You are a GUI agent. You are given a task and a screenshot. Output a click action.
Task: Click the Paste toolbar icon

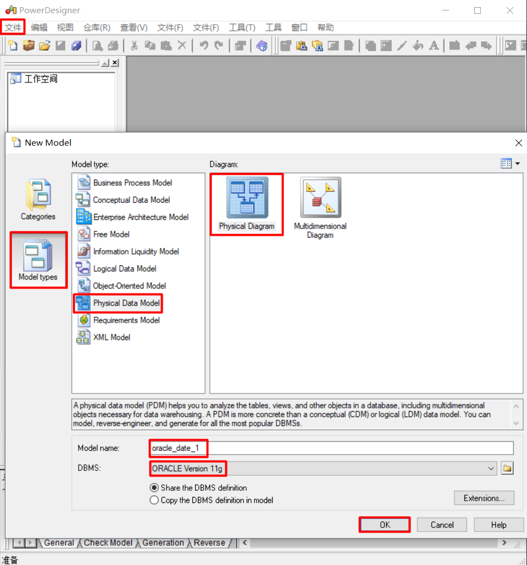coord(166,46)
